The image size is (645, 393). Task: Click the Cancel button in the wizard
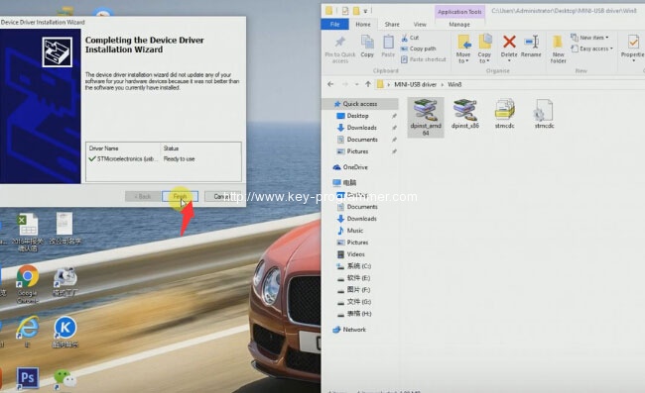[x=222, y=196]
